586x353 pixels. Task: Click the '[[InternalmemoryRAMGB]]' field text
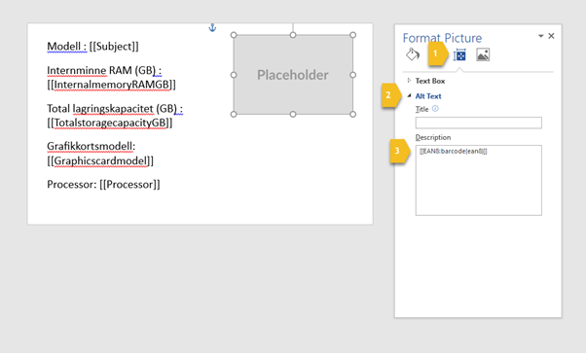111,85
